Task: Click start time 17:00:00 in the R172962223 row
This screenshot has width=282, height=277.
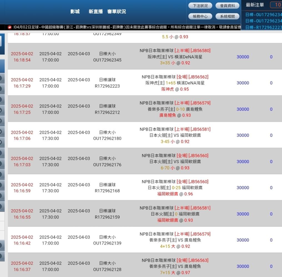Action: click(50, 86)
